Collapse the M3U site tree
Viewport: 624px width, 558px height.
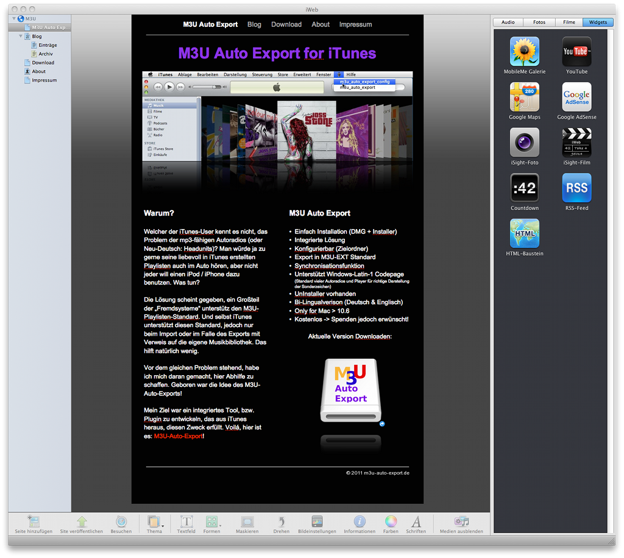click(14, 18)
